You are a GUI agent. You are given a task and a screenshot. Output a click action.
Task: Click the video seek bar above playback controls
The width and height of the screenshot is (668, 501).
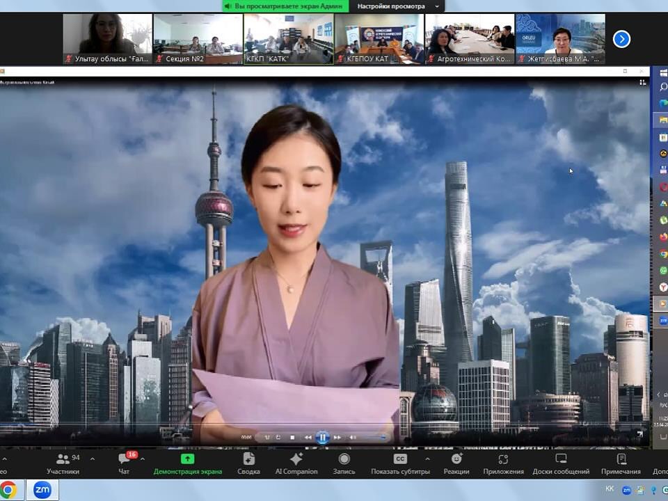point(324,424)
